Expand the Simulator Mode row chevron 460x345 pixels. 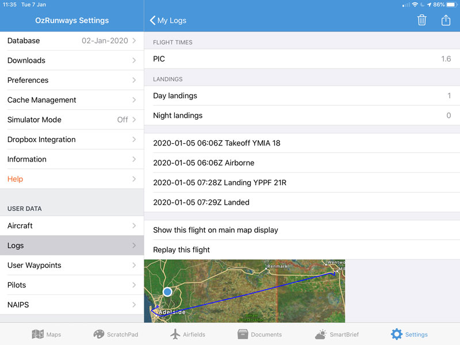pyautogui.click(x=134, y=120)
